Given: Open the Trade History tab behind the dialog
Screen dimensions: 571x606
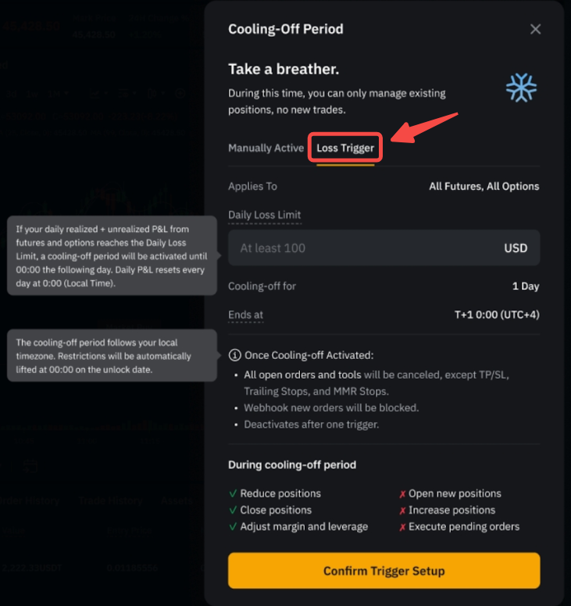Looking at the screenshot, I should [x=110, y=500].
